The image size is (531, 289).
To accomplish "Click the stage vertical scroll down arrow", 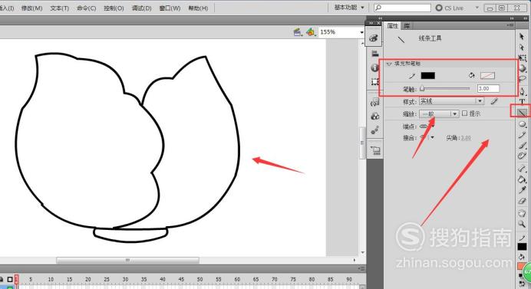I will click(x=362, y=252).
